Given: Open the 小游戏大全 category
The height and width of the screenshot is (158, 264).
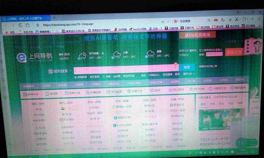Looking at the screenshot, I should click(x=217, y=88).
